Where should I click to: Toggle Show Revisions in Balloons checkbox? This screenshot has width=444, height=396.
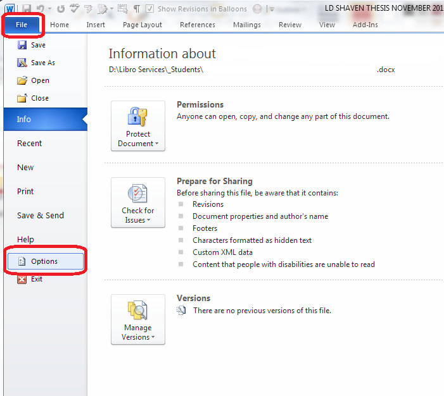(150, 9)
